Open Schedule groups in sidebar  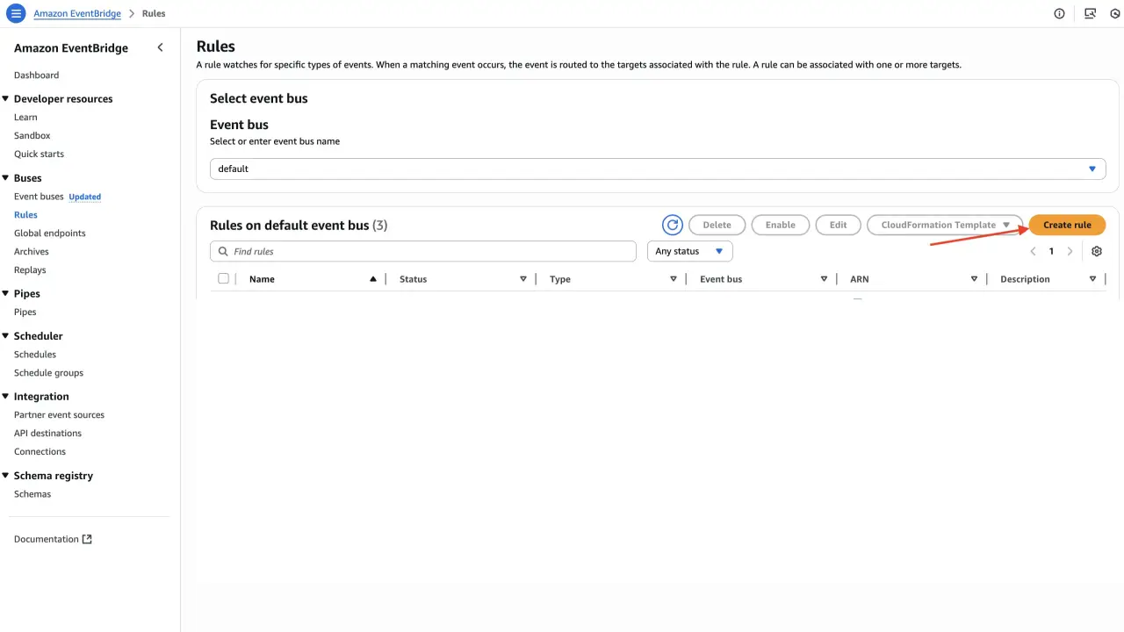(x=48, y=373)
